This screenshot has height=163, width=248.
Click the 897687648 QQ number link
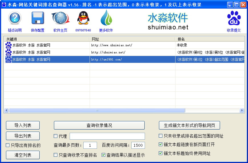(x=83, y=30)
